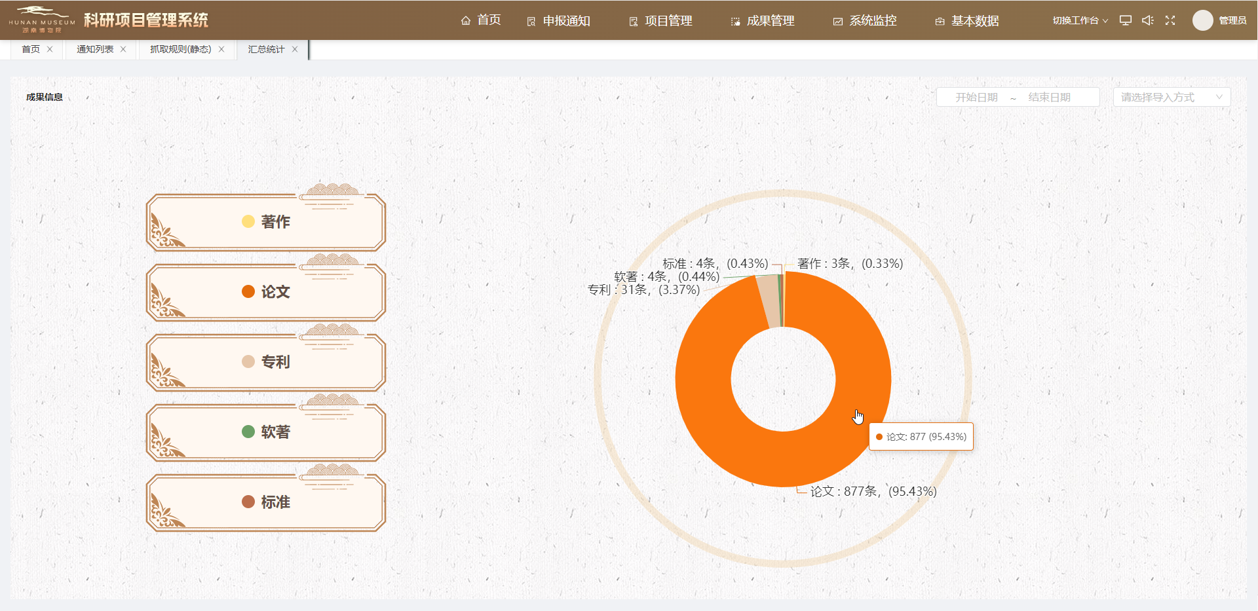The image size is (1258, 611).
Task: Expand the 请选择导入方式 dropdown
Action: (x=1172, y=97)
